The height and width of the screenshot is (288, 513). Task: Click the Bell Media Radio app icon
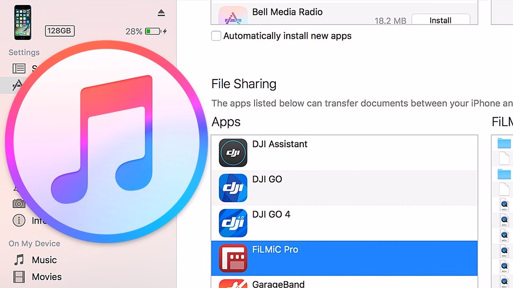pyautogui.click(x=232, y=12)
